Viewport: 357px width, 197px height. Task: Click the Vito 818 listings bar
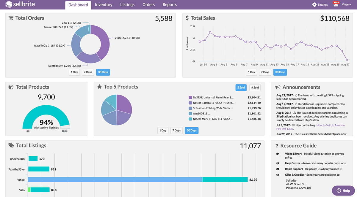39,190
